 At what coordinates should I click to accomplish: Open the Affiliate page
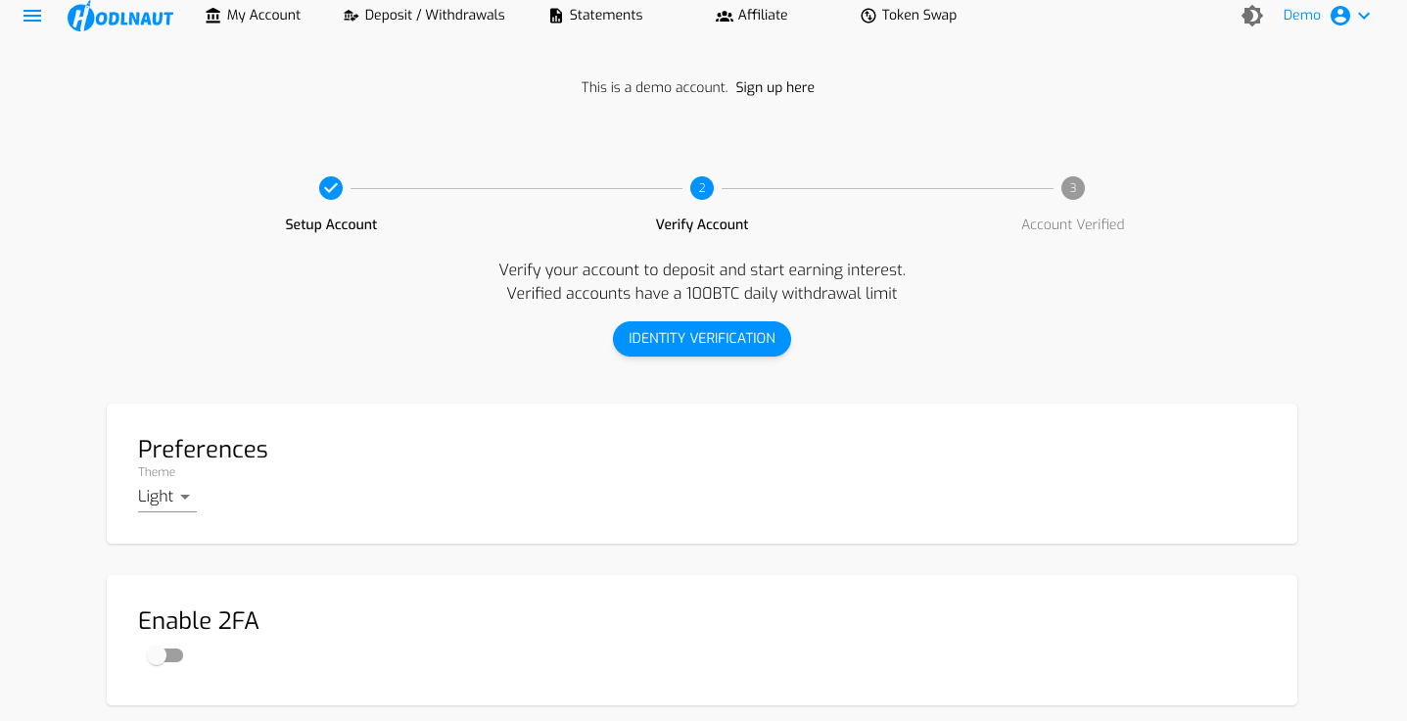(x=752, y=16)
